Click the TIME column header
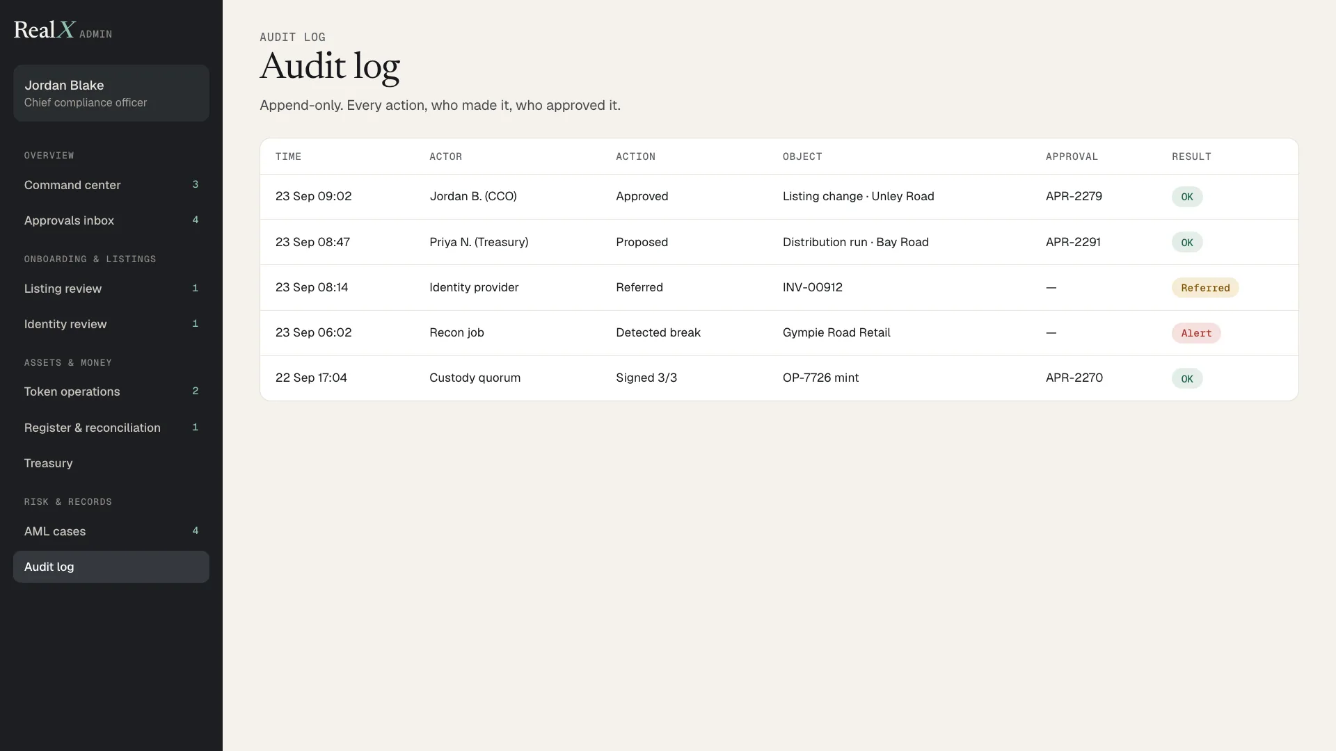 (288, 156)
